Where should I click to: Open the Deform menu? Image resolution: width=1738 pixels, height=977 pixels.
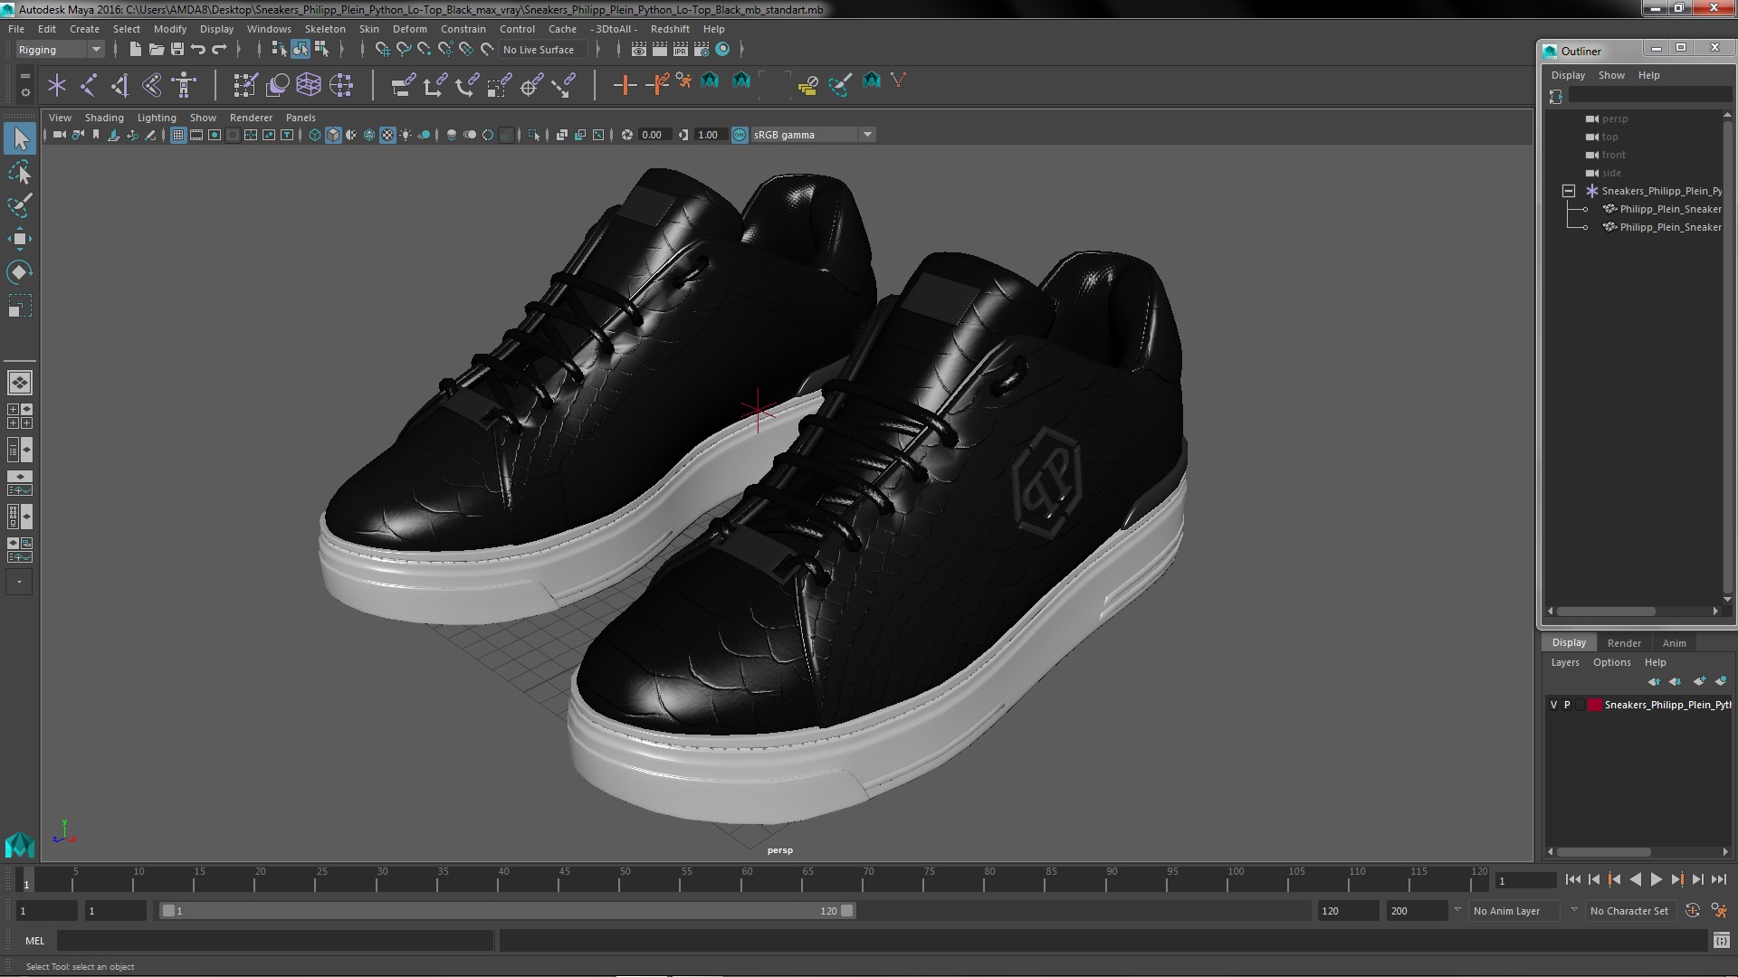(409, 29)
